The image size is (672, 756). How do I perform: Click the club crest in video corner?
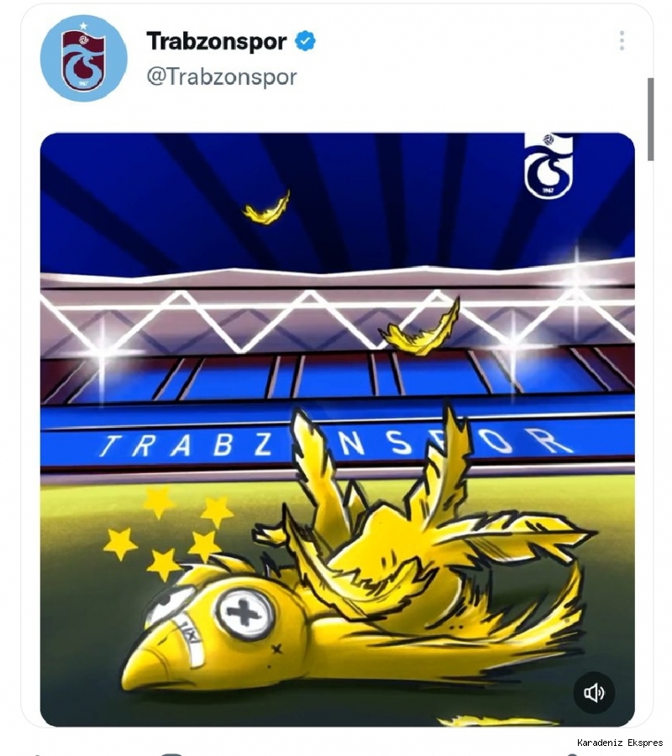549,165
